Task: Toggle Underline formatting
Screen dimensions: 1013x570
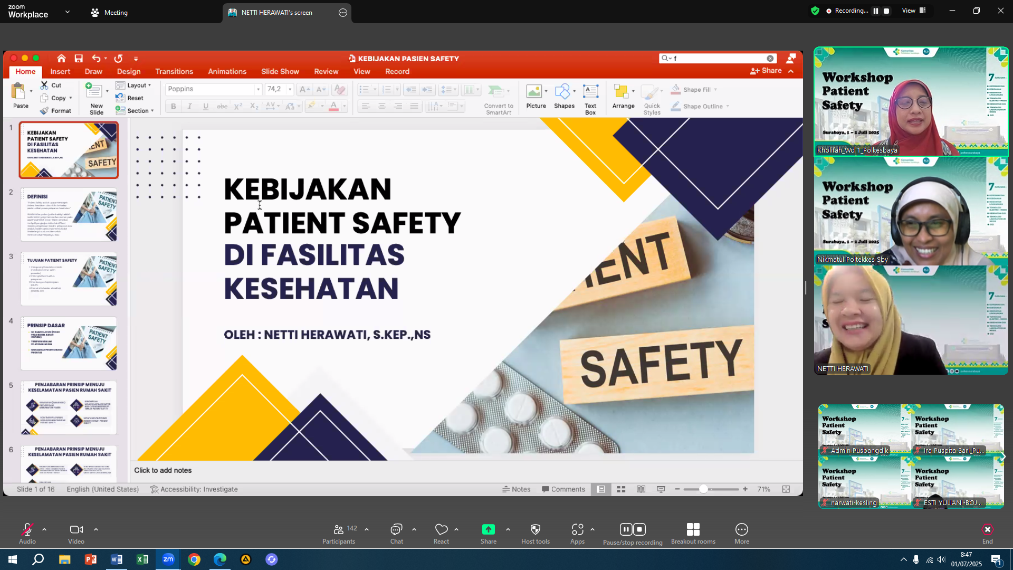Action: point(206,107)
